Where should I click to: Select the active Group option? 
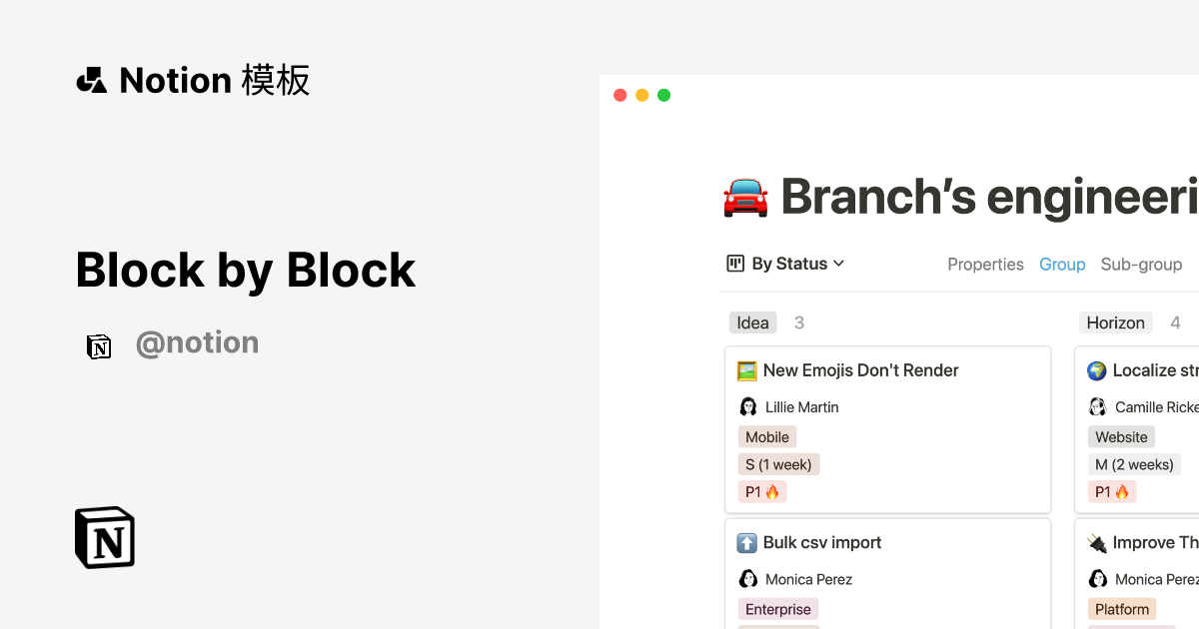(1062, 264)
